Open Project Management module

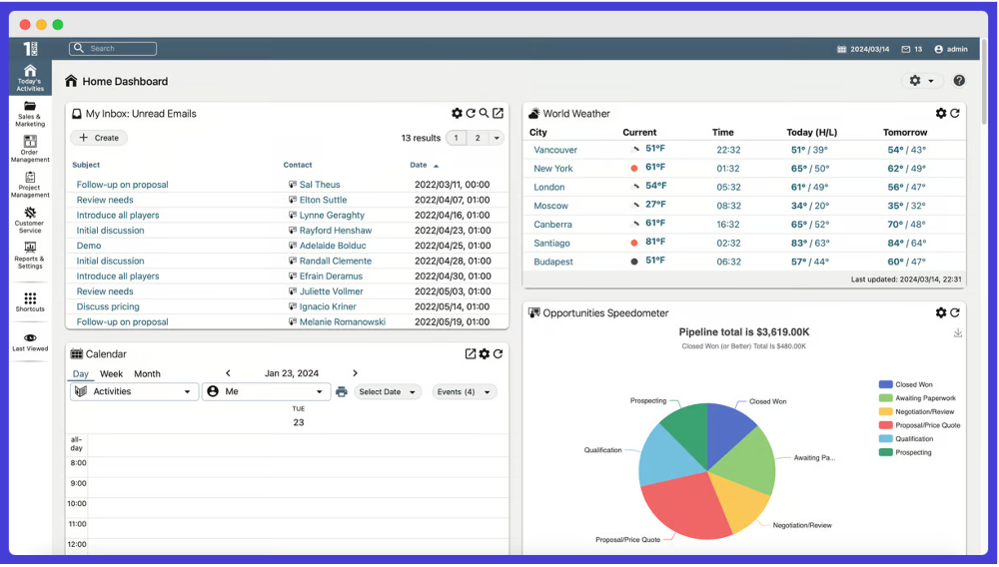(30, 186)
